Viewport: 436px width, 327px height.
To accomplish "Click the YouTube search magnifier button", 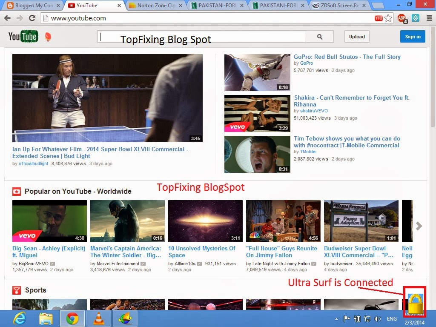I will tap(319, 37).
